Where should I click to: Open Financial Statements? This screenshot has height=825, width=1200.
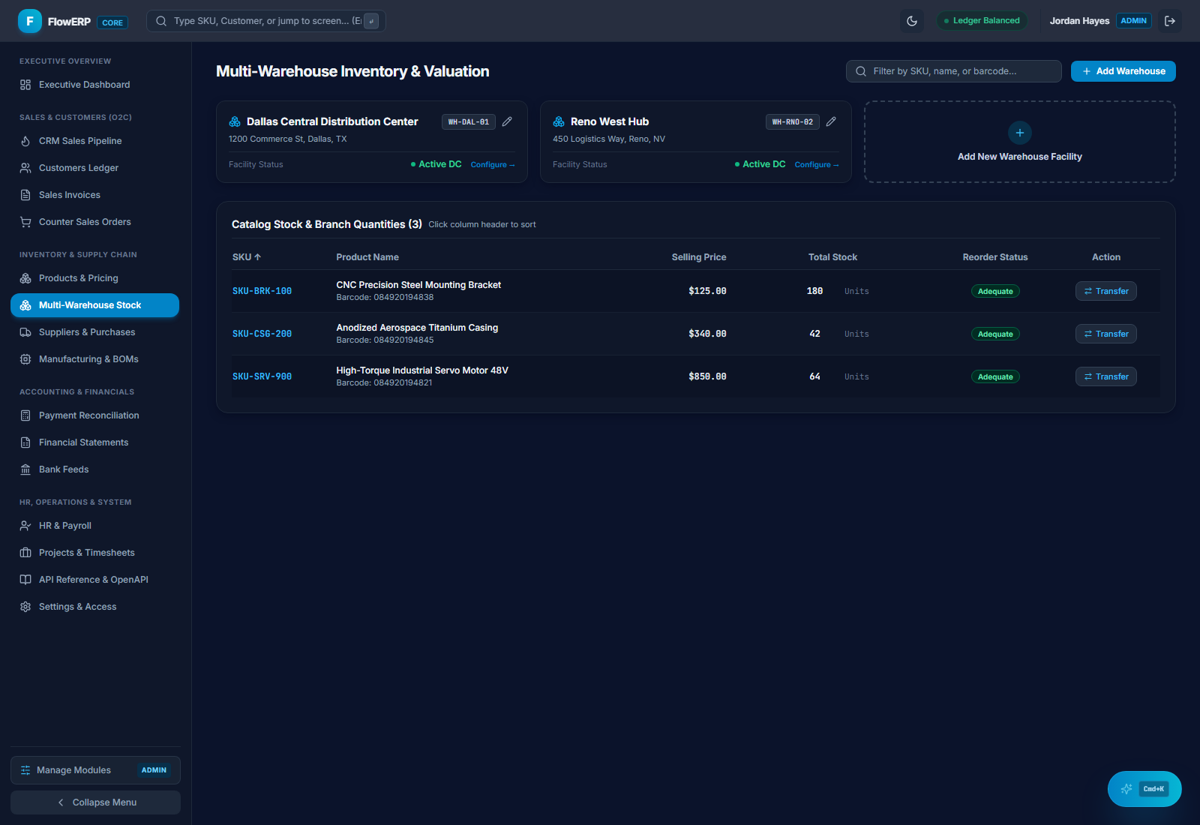[x=95, y=442]
